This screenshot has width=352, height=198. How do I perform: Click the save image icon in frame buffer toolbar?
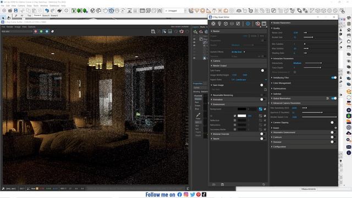[153, 32]
